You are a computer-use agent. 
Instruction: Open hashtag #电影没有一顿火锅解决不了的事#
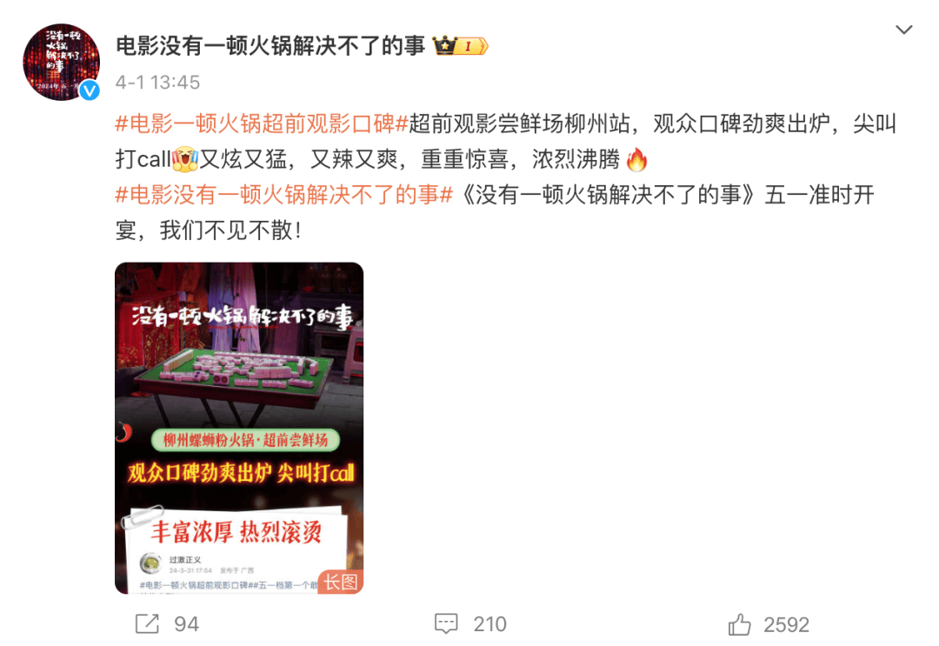283,195
